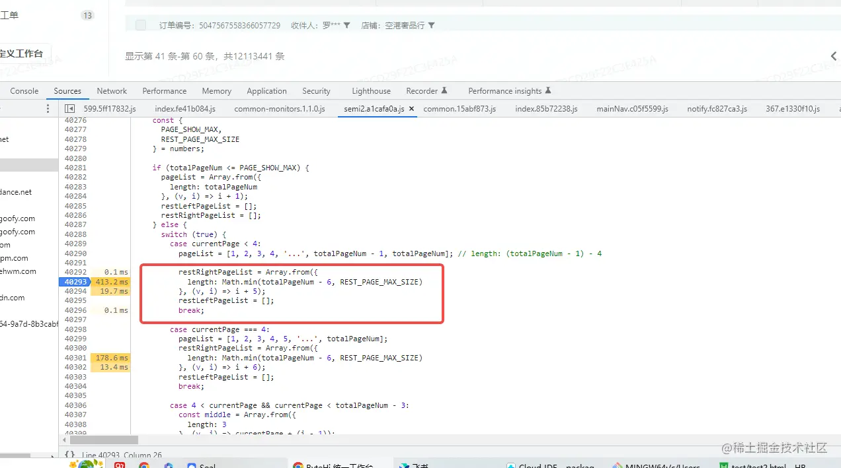This screenshot has width=841, height=468.
Task: Add a breakpoint on line number 40281
Action: tap(75, 168)
